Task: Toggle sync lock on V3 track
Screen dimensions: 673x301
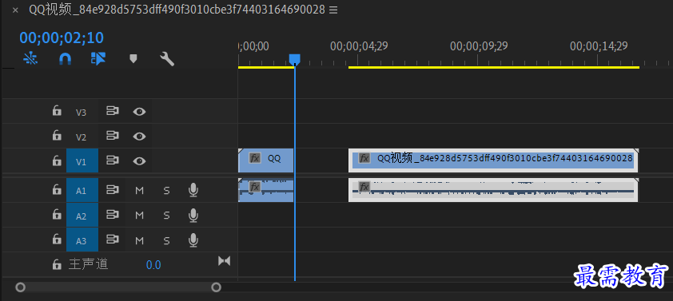Action: pos(113,112)
